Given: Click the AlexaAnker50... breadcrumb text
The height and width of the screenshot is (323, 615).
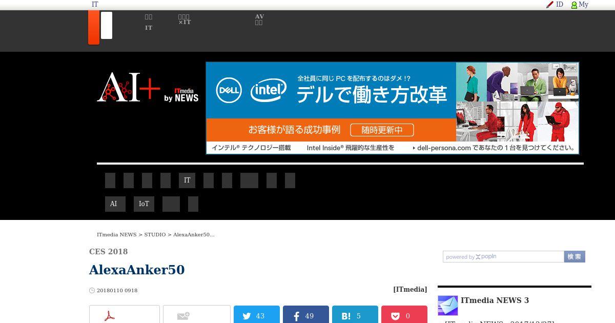Looking at the screenshot, I should tap(194, 235).
